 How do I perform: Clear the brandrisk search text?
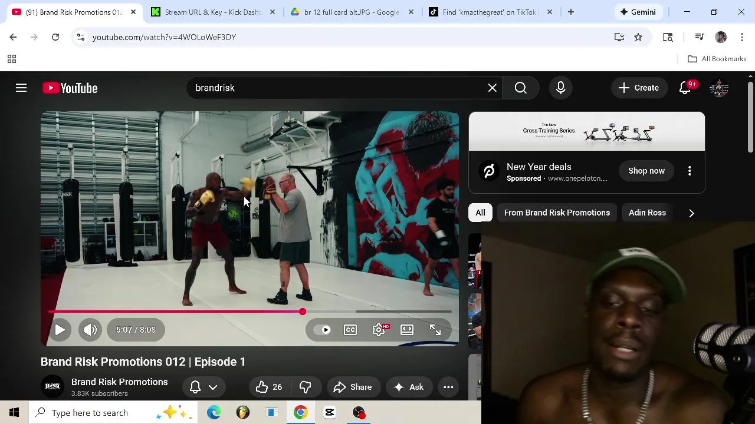click(493, 88)
